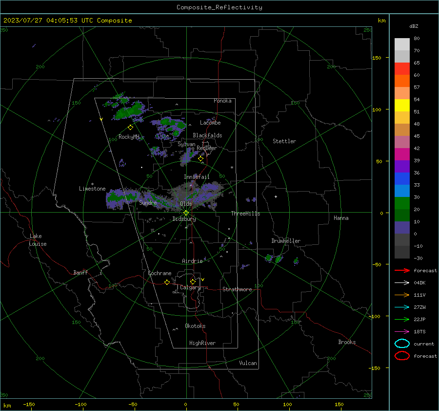Select the bright green 20-30 dBZ swatch

(x=402, y=203)
